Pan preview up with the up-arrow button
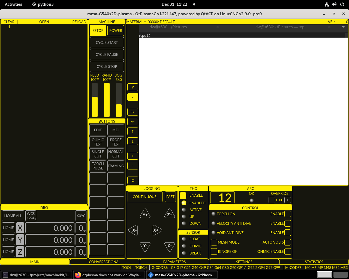349x279 pixels. pyautogui.click(x=133, y=131)
